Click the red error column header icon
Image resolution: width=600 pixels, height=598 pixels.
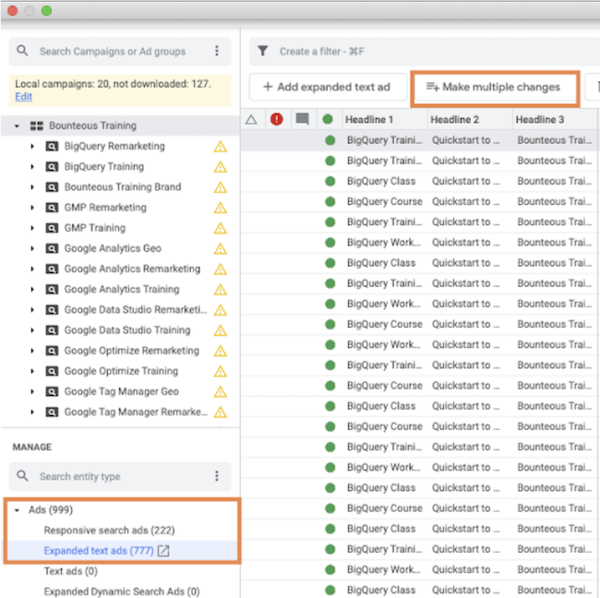[277, 119]
